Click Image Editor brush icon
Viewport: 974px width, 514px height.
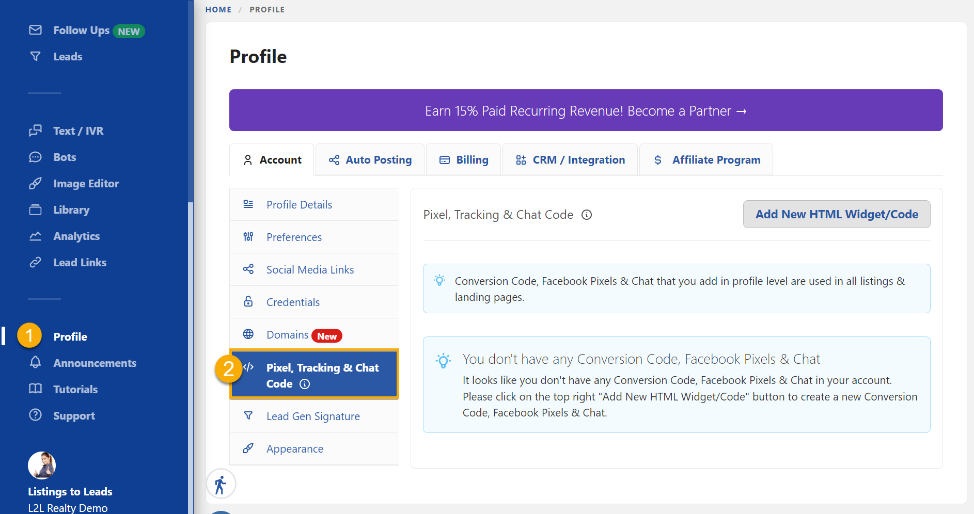pos(35,183)
